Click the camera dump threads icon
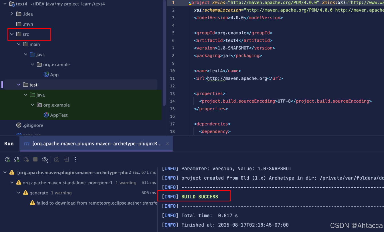The width and height of the screenshot is (384, 232). pyautogui.click(x=57, y=159)
